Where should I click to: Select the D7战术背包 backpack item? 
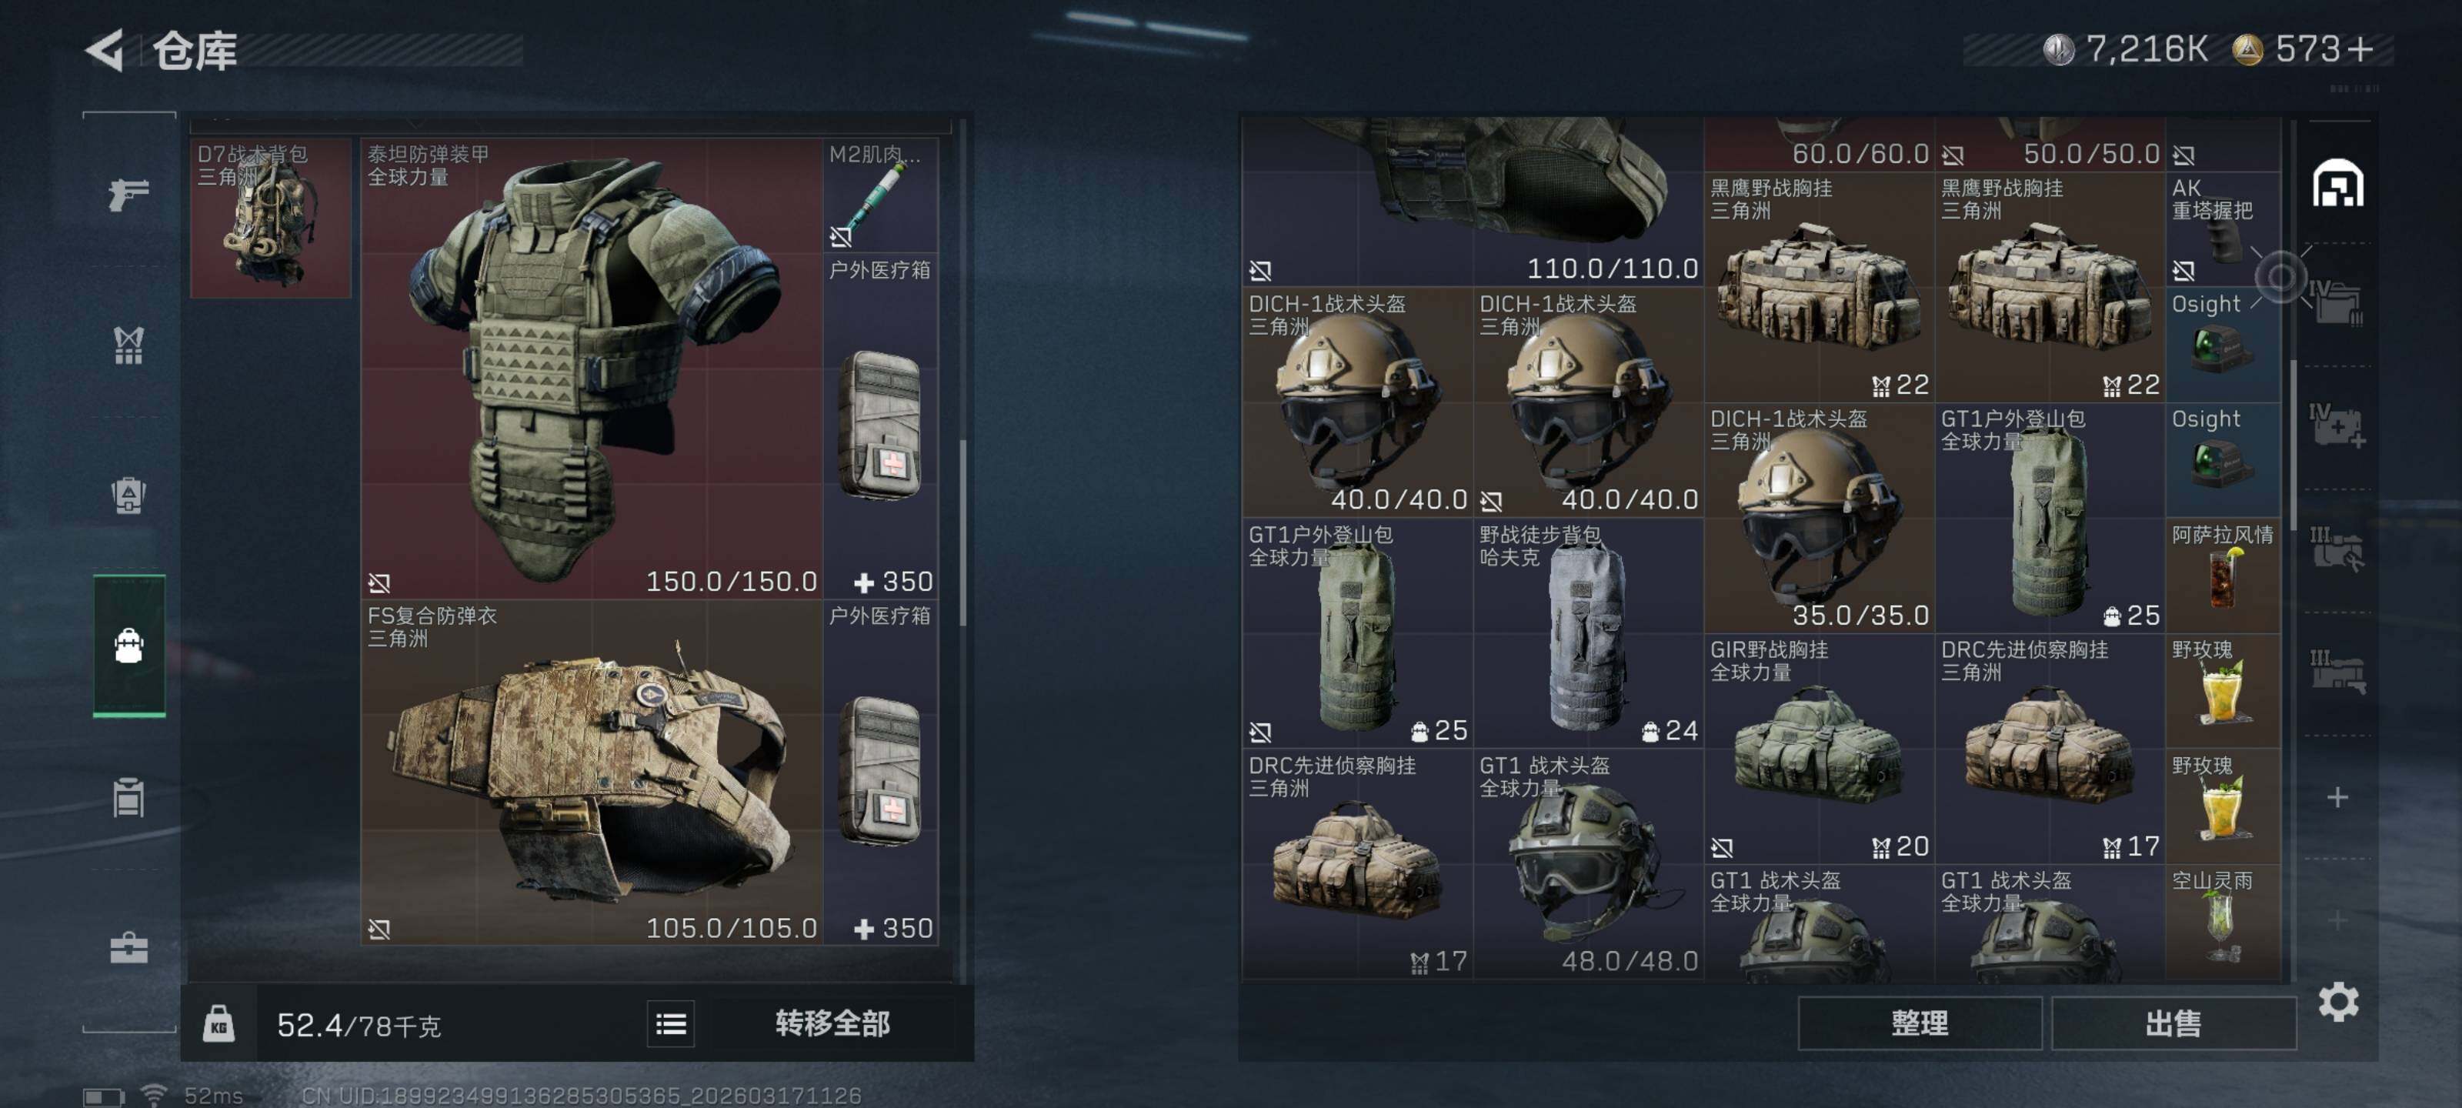pos(271,218)
